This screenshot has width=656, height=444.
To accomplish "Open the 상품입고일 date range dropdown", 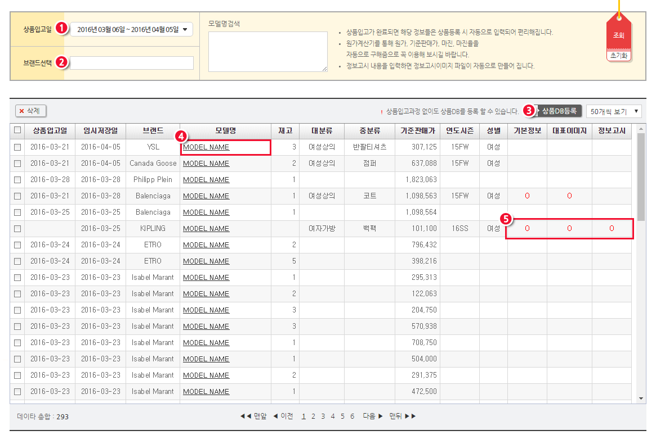I will coord(131,29).
